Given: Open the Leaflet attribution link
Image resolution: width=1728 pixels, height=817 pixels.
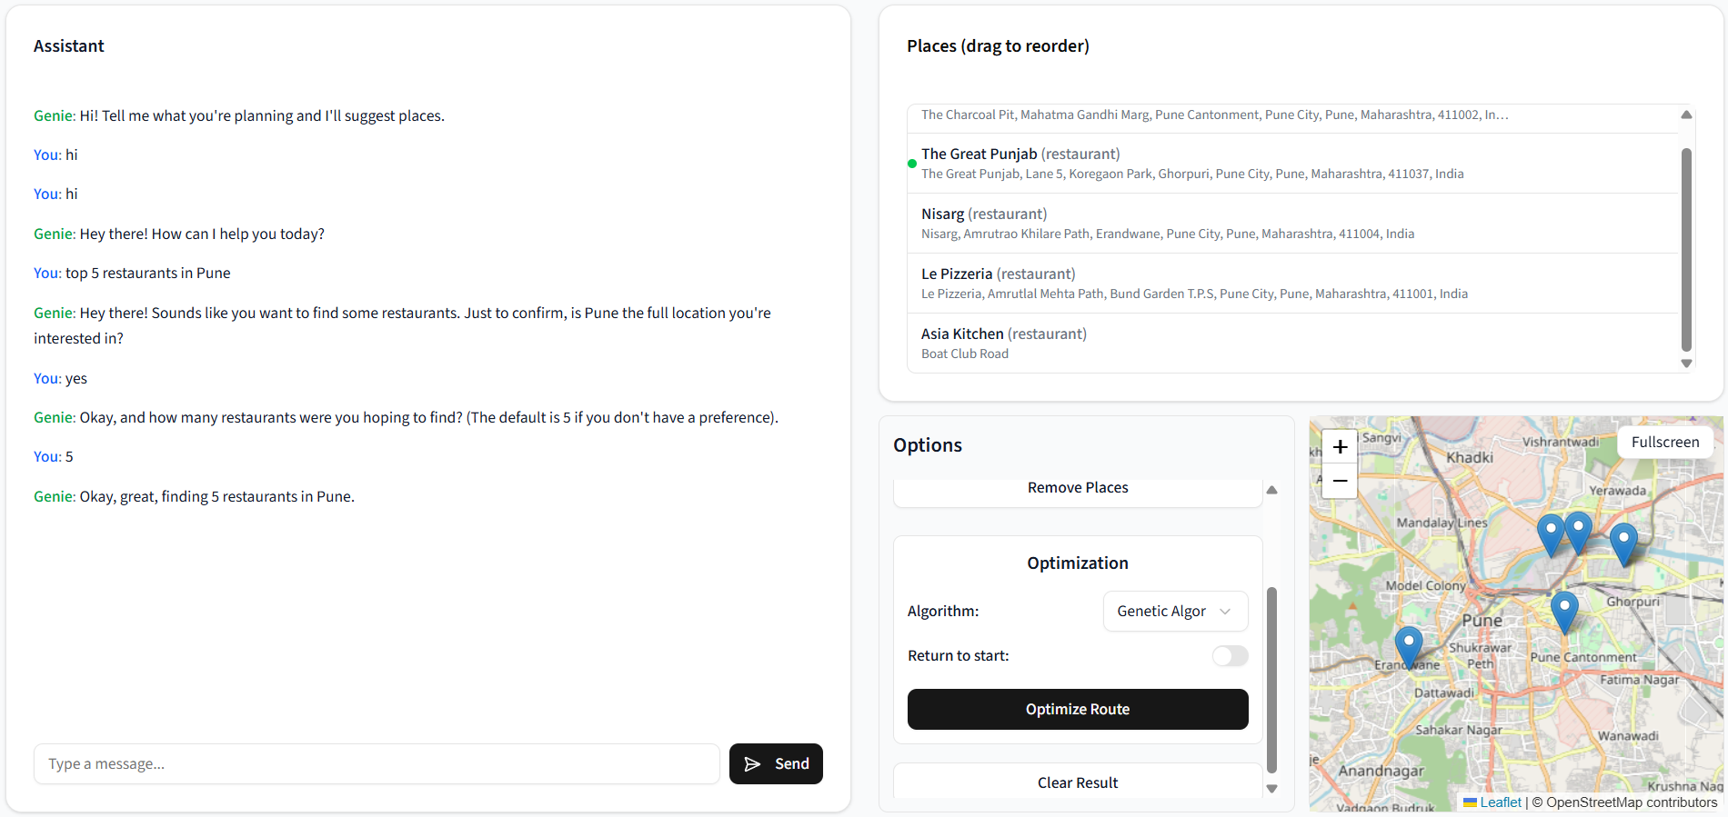Looking at the screenshot, I should 1500,802.
